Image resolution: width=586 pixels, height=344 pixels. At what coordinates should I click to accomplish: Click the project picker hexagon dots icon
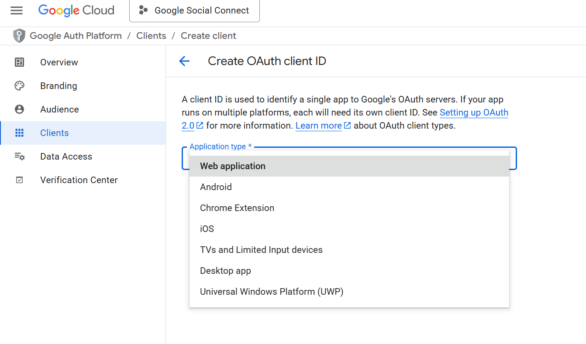click(x=143, y=10)
